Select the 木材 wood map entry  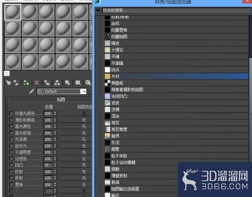coord(177,76)
